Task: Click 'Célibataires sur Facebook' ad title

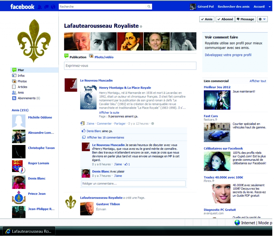Action: point(223,148)
